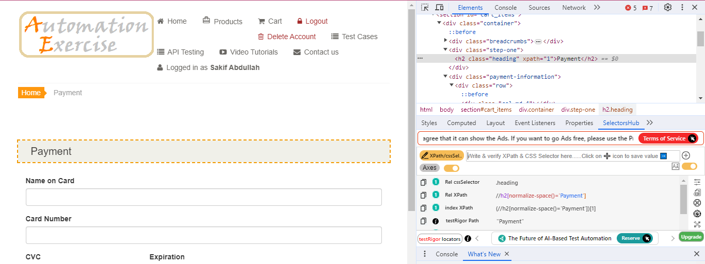The height and width of the screenshot is (264, 705).
Task: Click the ellipsis beside the selected h2 row
Action: (x=420, y=59)
